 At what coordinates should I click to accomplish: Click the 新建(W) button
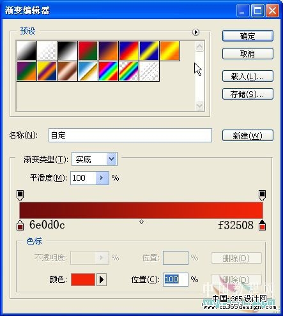coord(248,135)
